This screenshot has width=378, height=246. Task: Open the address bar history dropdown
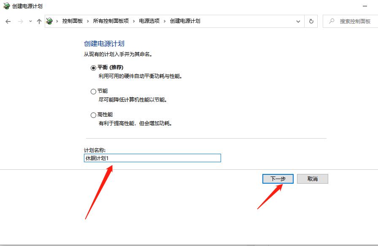(298, 21)
